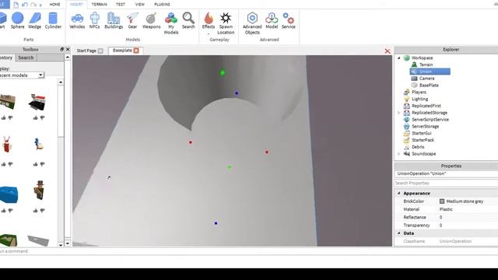
Task: Switch to the TEST ribbon tab
Action: click(121, 5)
